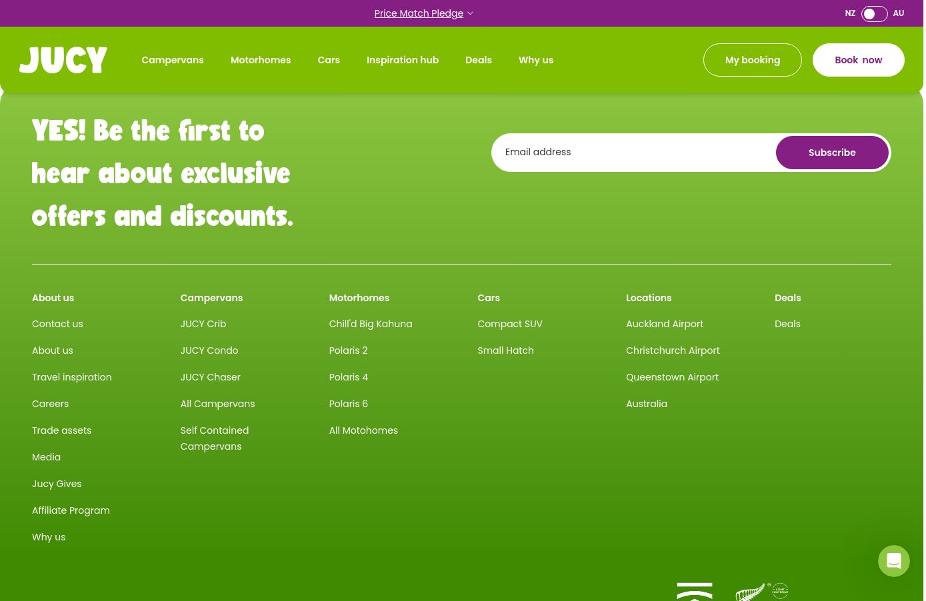Go to Chill'd Big Kahuna page
This screenshot has width=926, height=601.
click(371, 324)
